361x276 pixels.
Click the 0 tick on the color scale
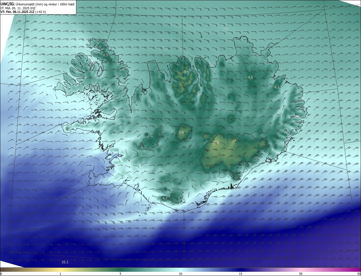coord(1,274)
